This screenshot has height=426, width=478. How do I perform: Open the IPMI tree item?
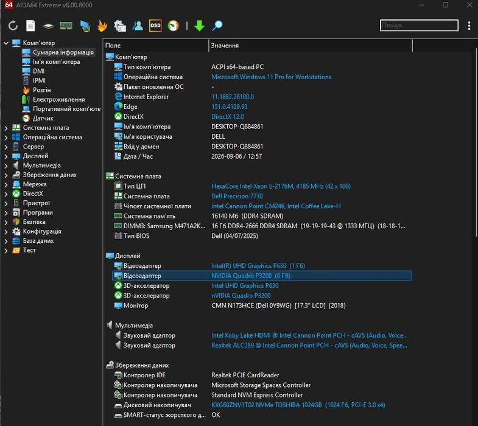40,80
